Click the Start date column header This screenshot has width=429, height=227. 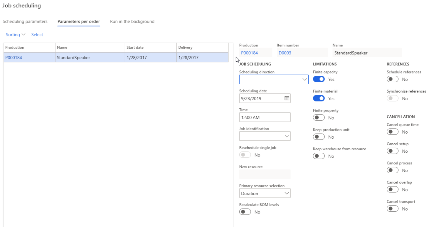coord(151,47)
